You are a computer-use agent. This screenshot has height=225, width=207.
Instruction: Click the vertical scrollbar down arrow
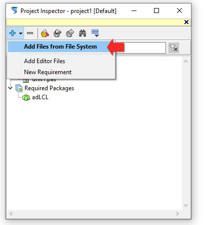click(x=185, y=205)
